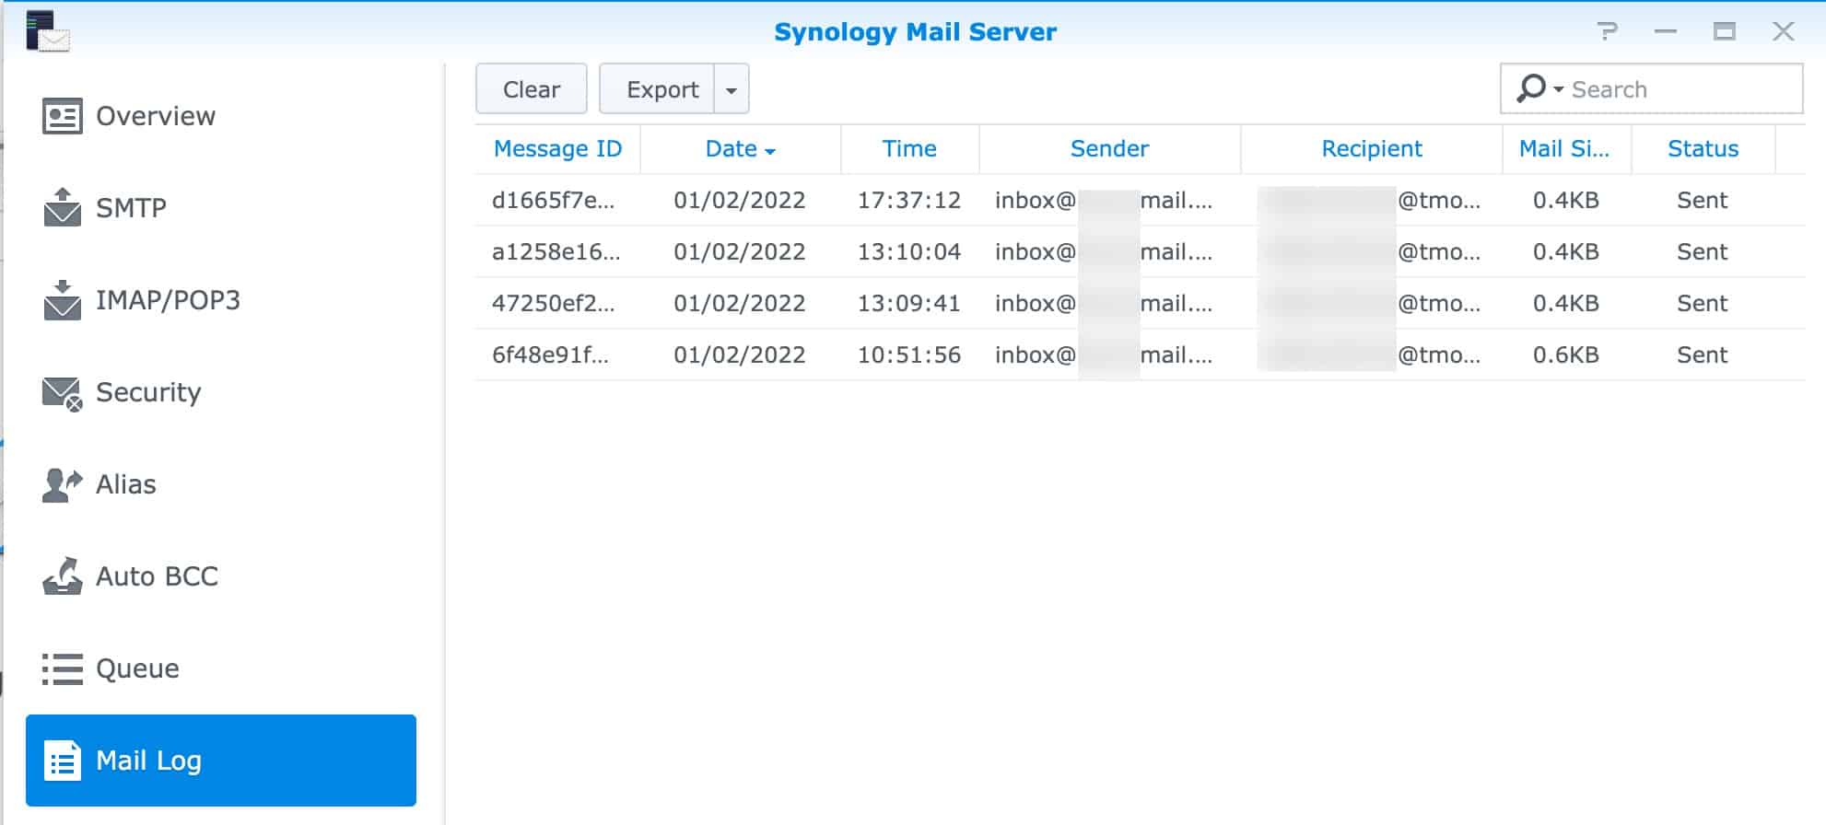The width and height of the screenshot is (1826, 825).
Task: Click the IMAP/POP3 inbox icon
Action: click(x=62, y=300)
